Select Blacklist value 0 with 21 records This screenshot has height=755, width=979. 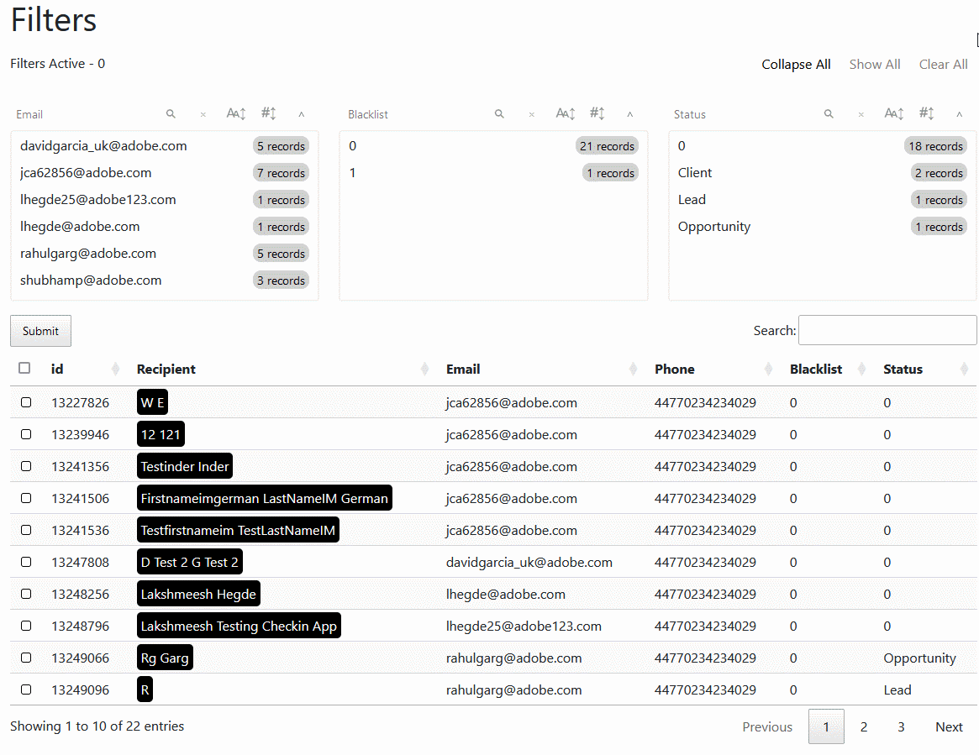(x=493, y=146)
